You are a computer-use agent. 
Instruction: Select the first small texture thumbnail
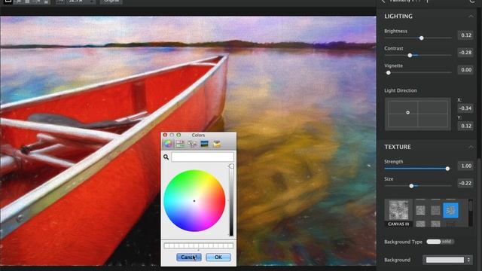[420, 211]
